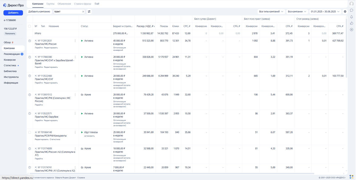Open three-dot menu for Практик/МС/Зарубеж
The height and width of the screenshot is (180, 356).
[x=75, y=114]
